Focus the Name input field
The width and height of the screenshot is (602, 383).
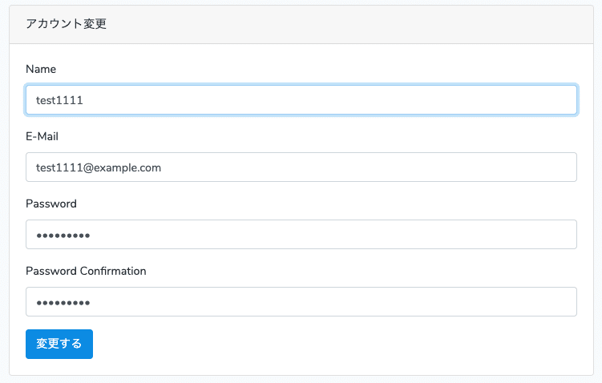(301, 100)
